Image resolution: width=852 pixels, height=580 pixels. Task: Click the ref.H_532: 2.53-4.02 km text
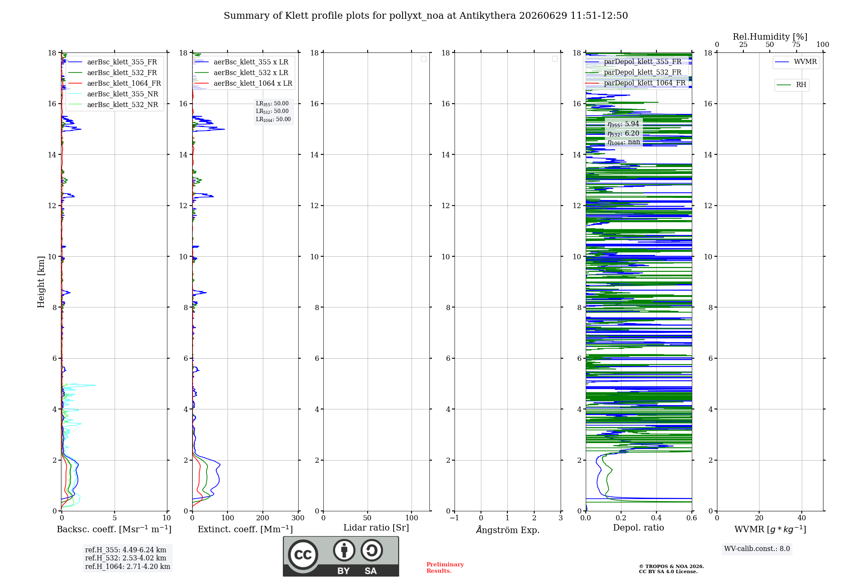coord(126,558)
